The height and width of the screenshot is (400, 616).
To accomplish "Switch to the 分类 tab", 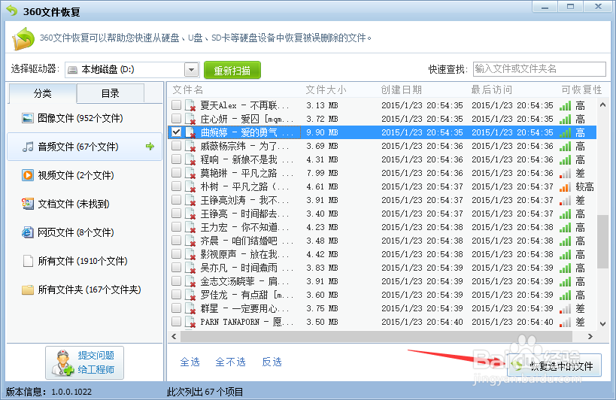I will point(42,93).
